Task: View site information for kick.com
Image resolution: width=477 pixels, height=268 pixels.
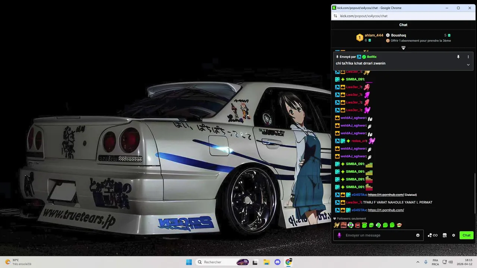Action: tap(335, 16)
